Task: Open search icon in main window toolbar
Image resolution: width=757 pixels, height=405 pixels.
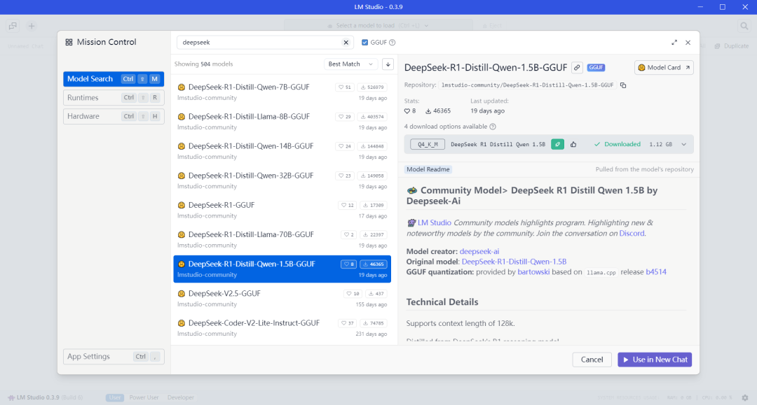Action: (x=744, y=26)
